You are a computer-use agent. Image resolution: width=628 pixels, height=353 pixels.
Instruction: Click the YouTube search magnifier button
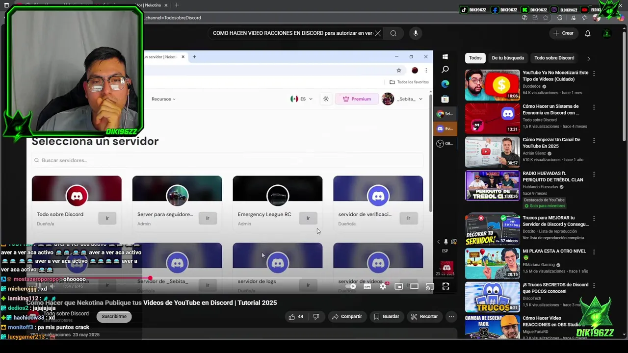(393, 33)
